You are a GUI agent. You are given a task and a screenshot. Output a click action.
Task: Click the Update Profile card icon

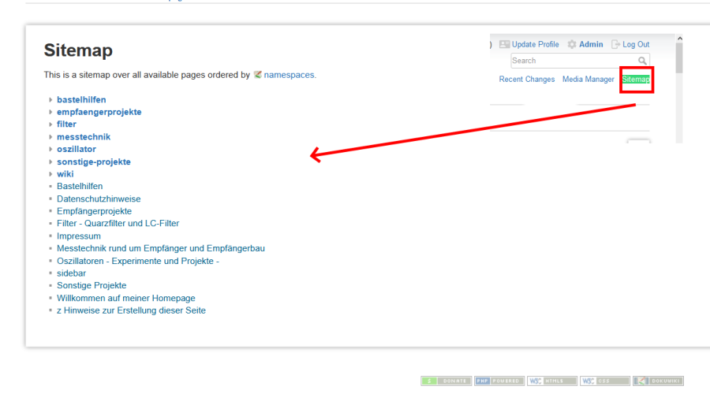click(504, 45)
